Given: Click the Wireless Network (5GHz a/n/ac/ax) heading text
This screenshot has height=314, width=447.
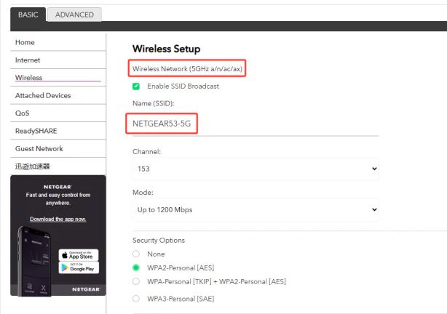Looking at the screenshot, I should (187, 68).
